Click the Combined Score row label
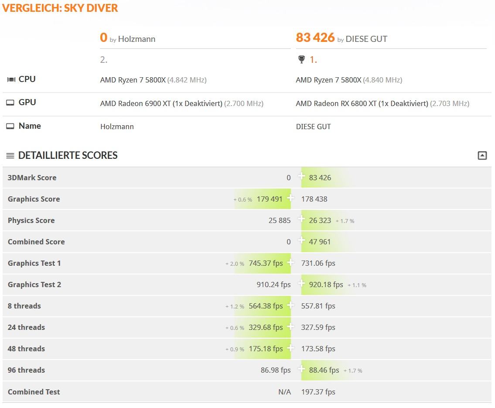This screenshot has height=408, width=495. pyautogui.click(x=36, y=242)
